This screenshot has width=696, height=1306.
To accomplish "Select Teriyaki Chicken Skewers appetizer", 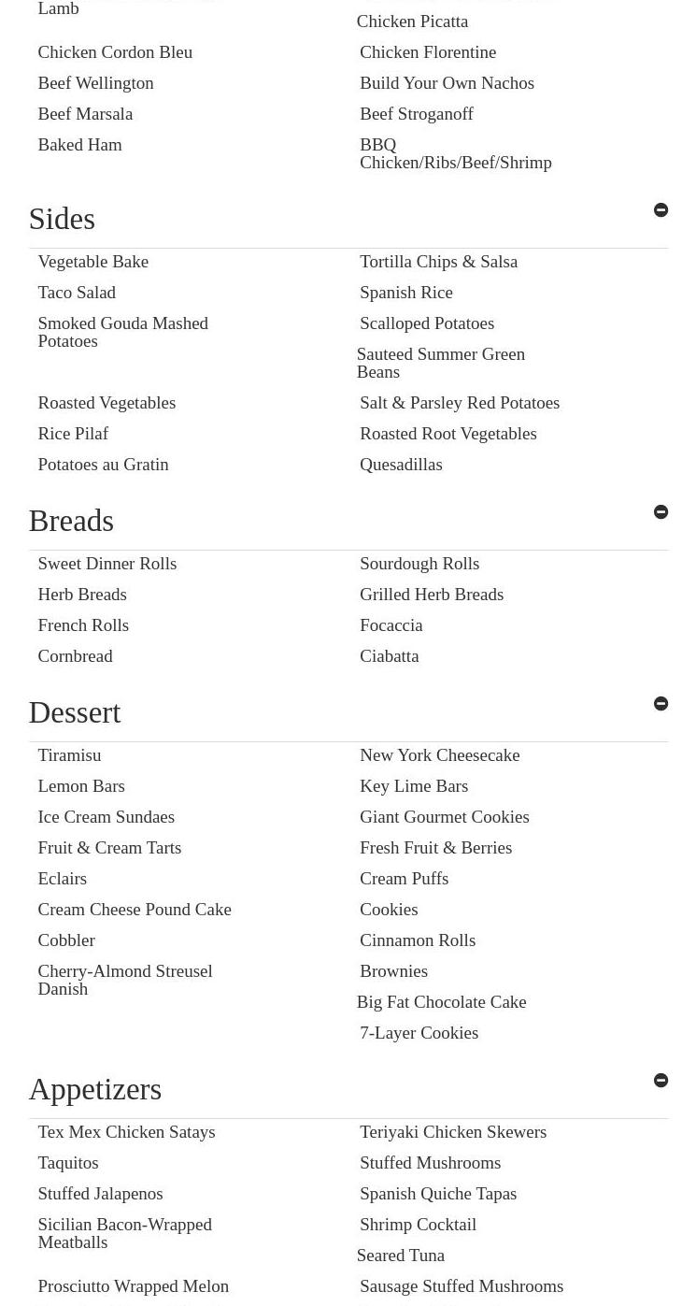I will coord(453,1132).
